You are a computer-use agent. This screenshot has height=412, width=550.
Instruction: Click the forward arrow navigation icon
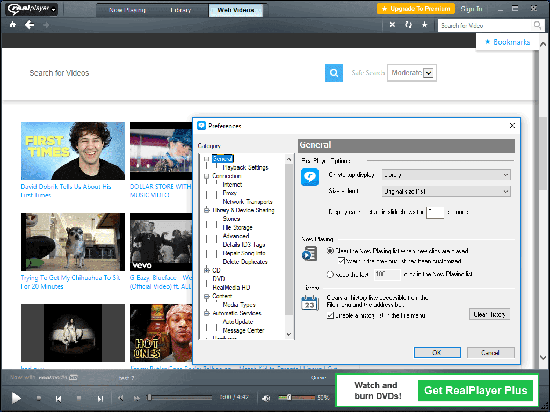(46, 25)
